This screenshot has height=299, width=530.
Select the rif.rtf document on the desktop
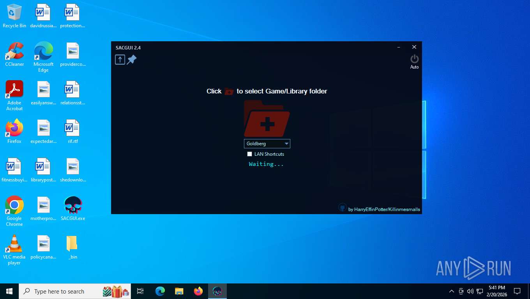[73, 132]
